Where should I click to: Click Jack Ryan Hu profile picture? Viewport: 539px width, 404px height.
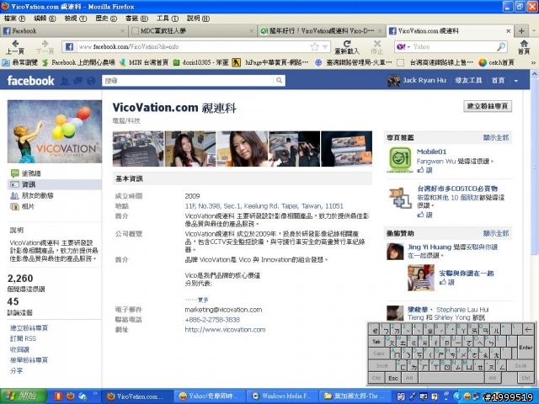[394, 81]
